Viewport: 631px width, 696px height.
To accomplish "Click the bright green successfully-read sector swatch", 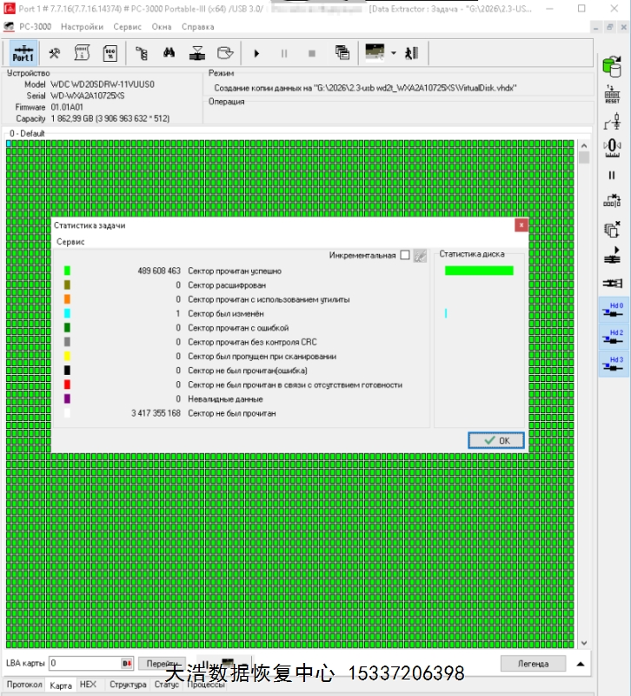I will tap(67, 271).
